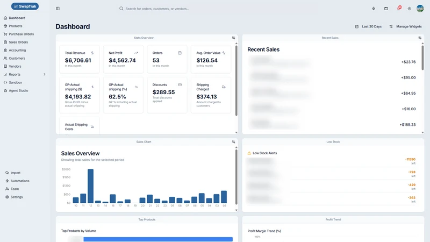The width and height of the screenshot is (430, 242).
Task: Click the $4,562.74 Net Profit value
Action: point(122,60)
